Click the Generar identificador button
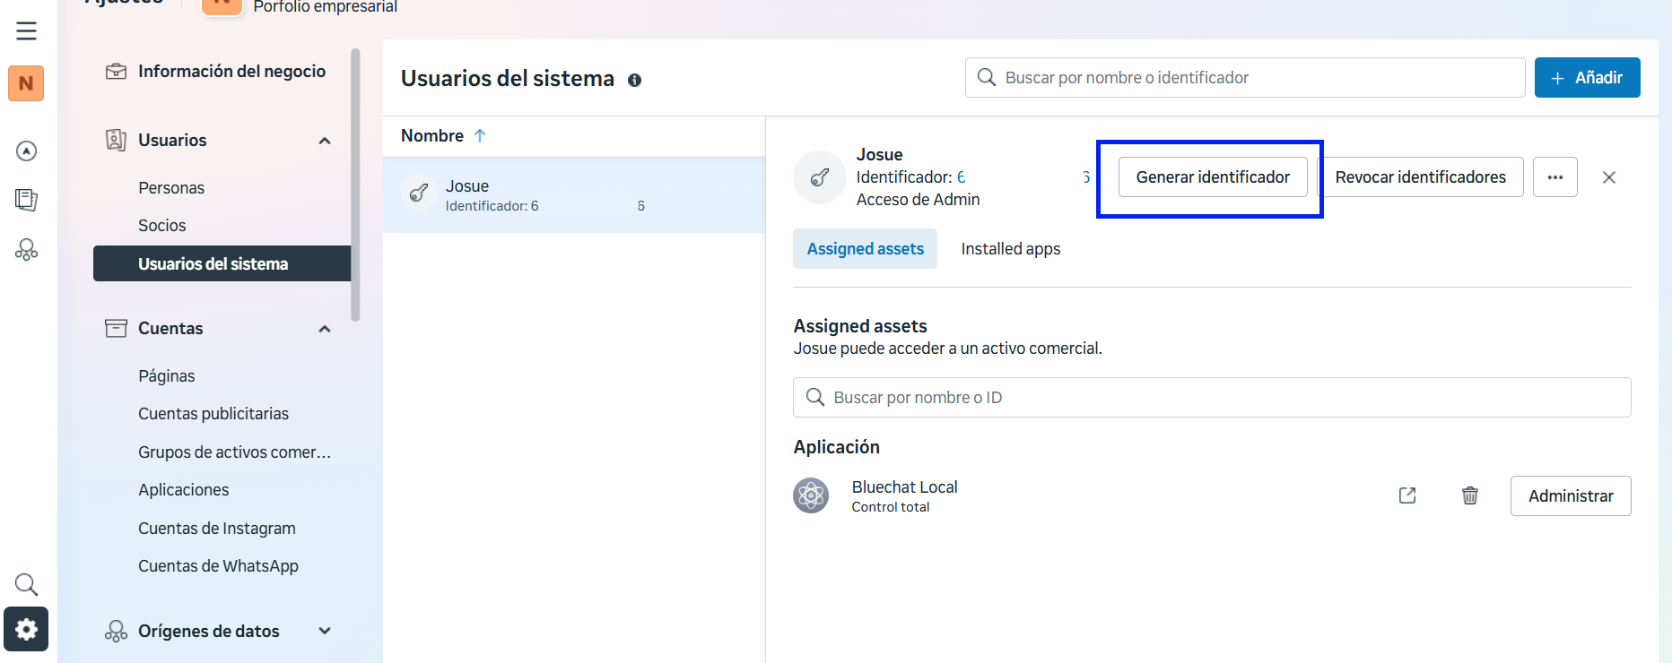The image size is (1672, 663). pos(1212,177)
